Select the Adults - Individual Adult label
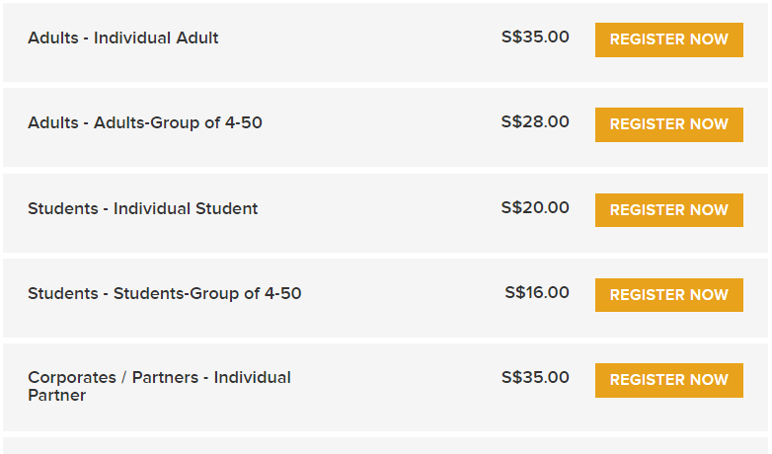Image resolution: width=772 pixels, height=454 pixels. (x=123, y=38)
